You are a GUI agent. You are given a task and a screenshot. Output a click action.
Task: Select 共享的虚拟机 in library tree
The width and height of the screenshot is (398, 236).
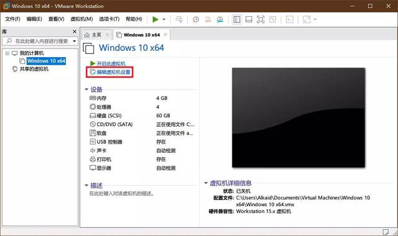click(x=34, y=69)
